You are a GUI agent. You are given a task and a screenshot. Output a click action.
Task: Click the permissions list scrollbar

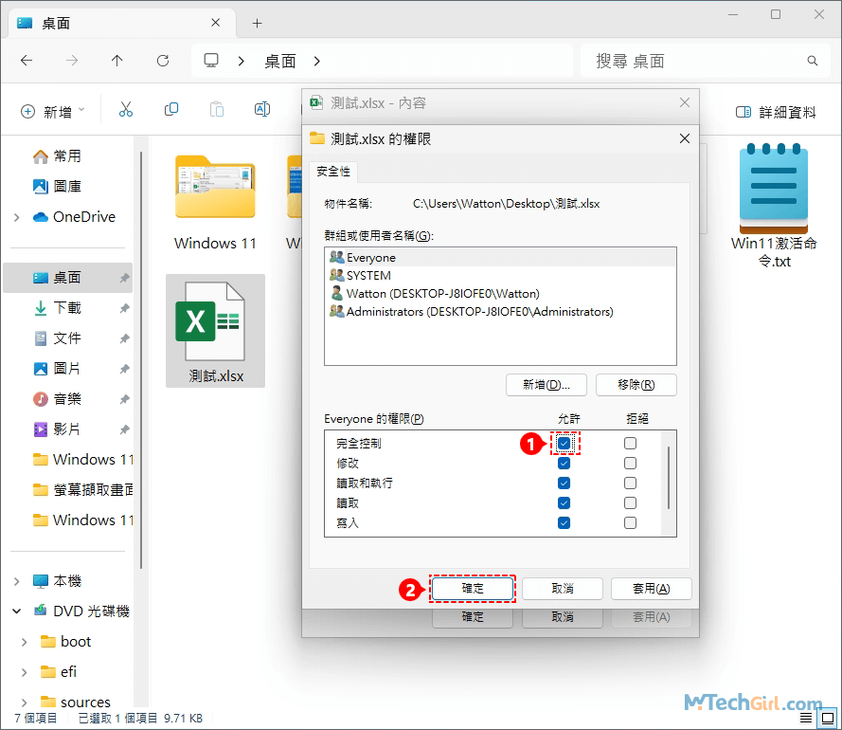point(670,479)
